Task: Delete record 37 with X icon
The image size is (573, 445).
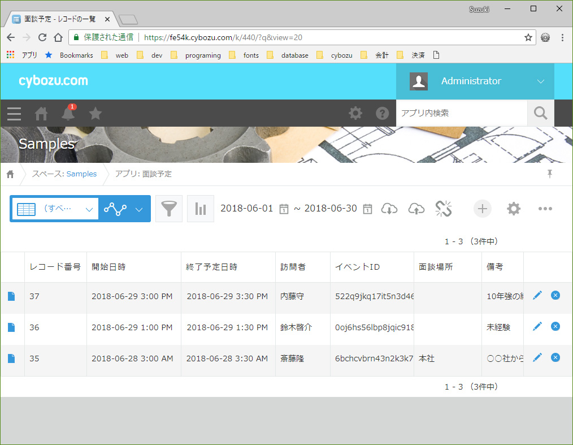Action: coord(555,296)
